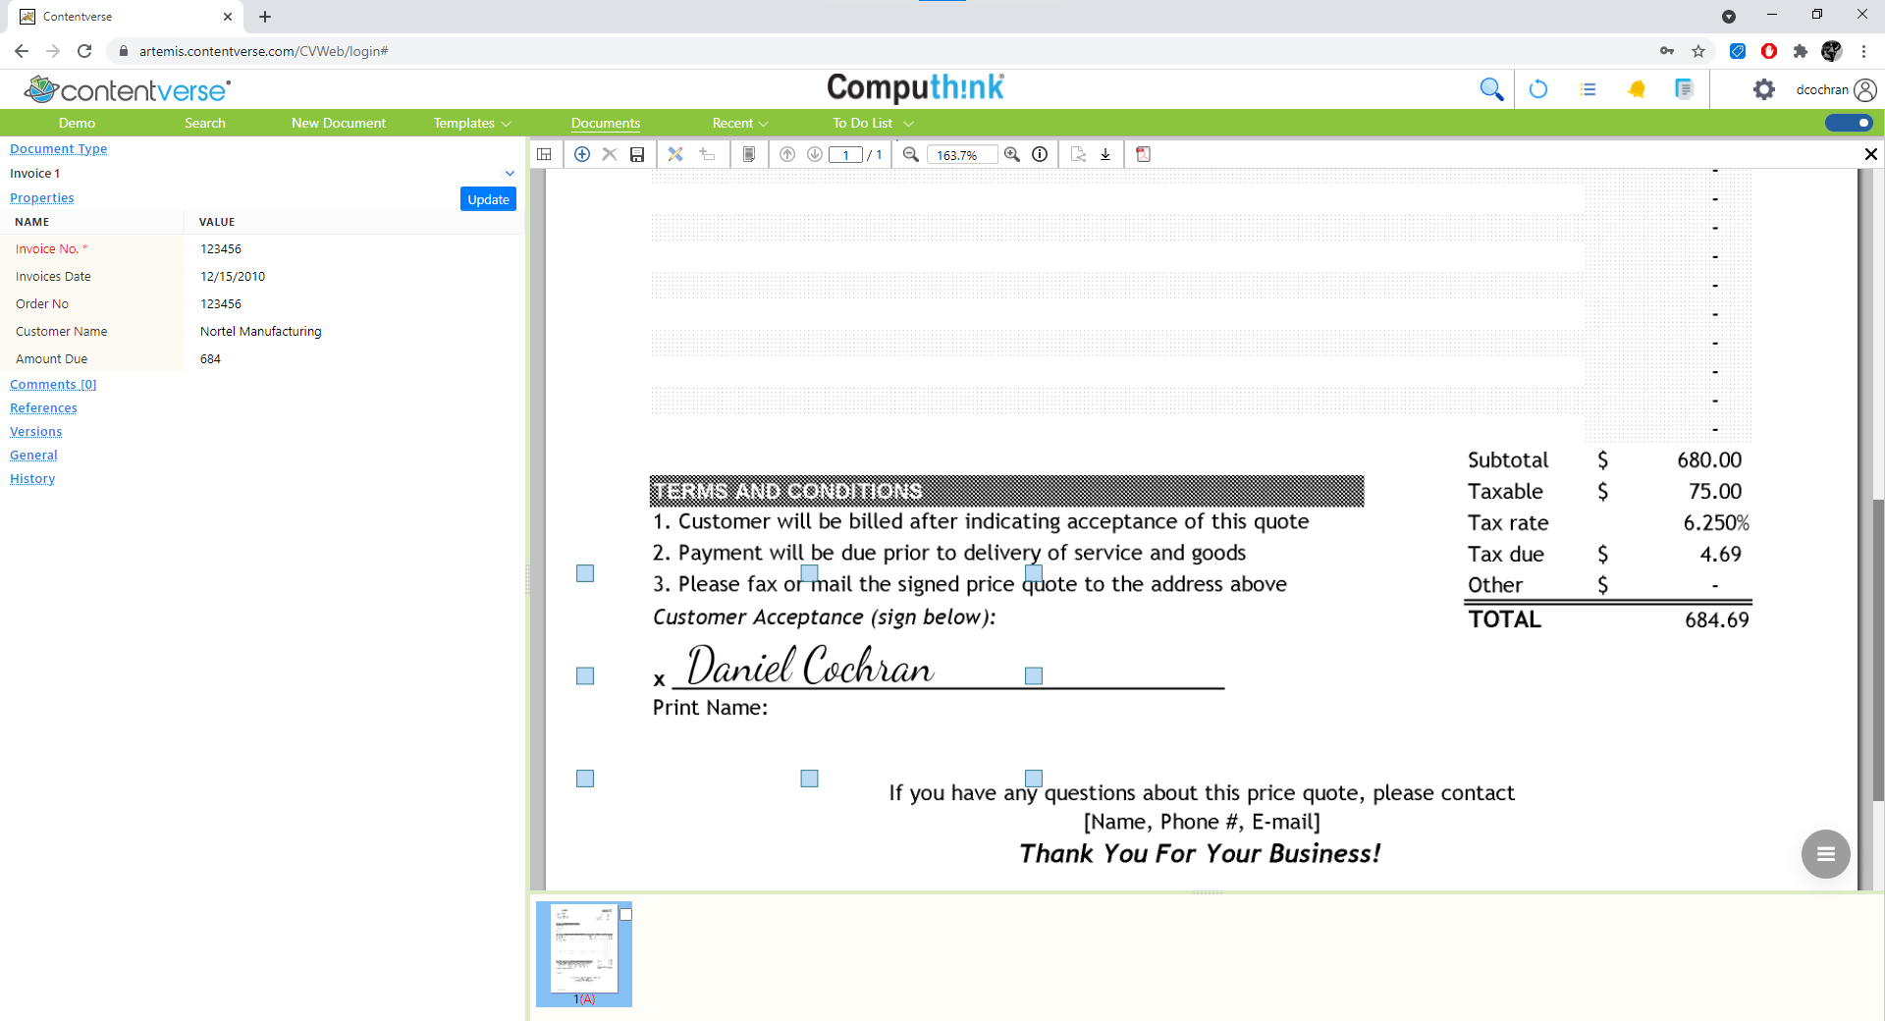Click the document viewer vertical scrollbar
Viewport: 1885px width, 1021px height.
pyautogui.click(x=1877, y=648)
